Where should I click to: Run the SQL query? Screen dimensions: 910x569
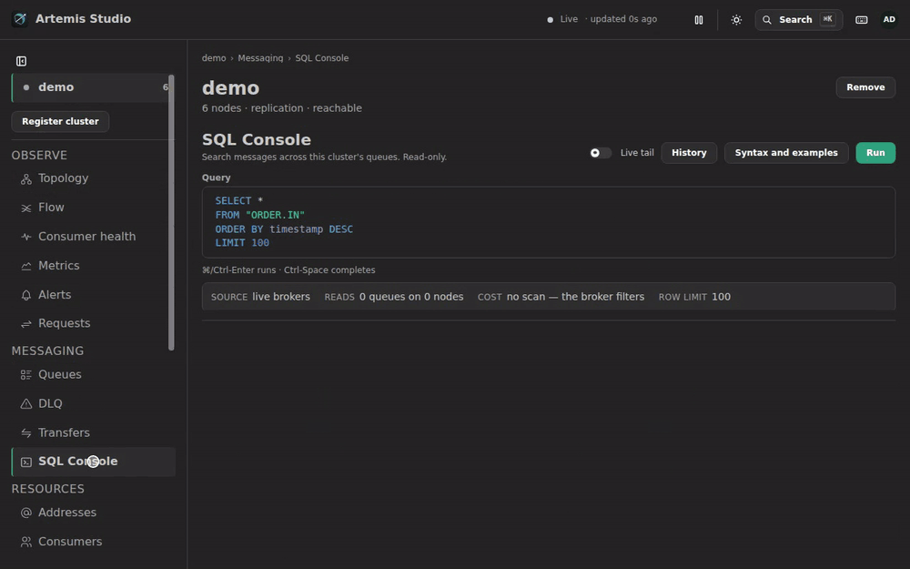[x=875, y=153]
